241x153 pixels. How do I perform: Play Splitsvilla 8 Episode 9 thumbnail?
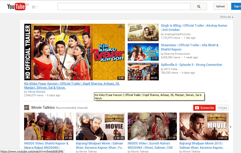point(143,72)
